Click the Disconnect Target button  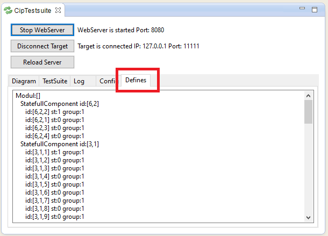point(42,46)
